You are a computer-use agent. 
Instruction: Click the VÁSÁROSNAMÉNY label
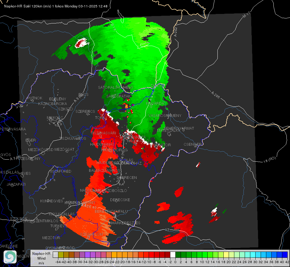165,116
